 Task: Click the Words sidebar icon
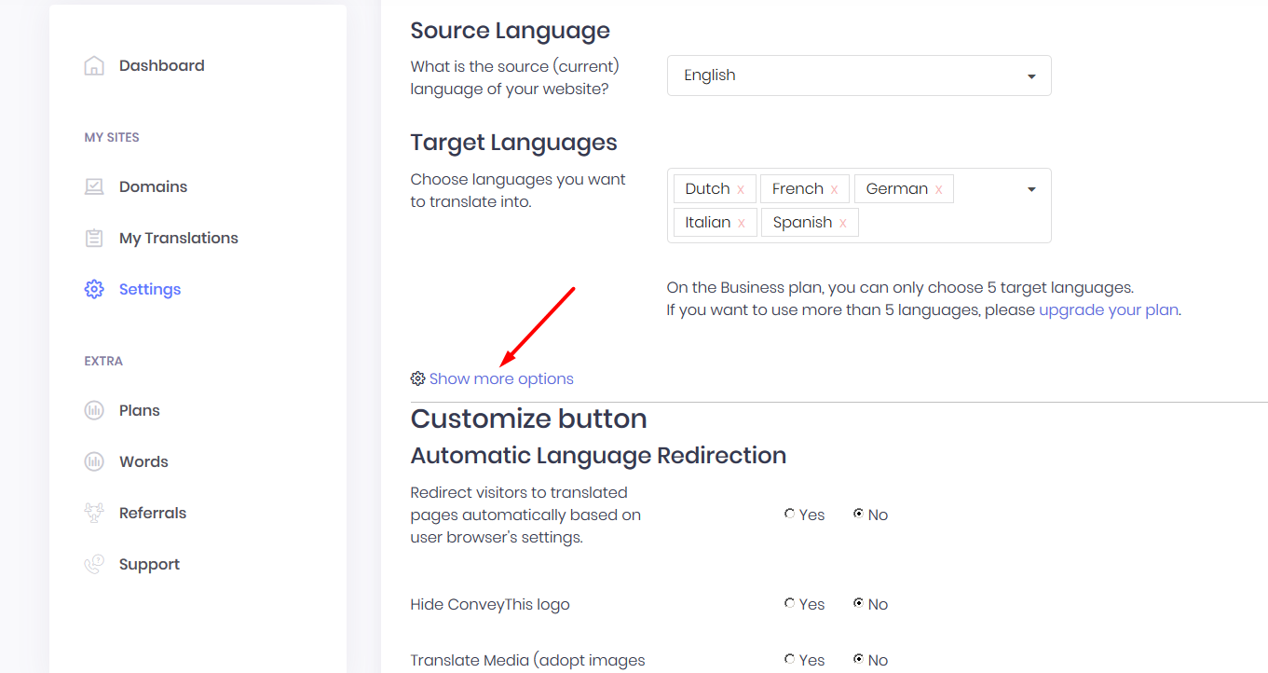(94, 461)
